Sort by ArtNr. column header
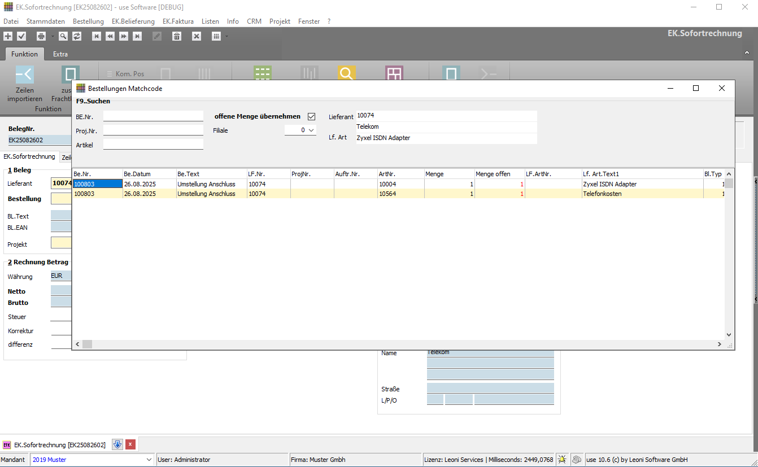 point(400,174)
